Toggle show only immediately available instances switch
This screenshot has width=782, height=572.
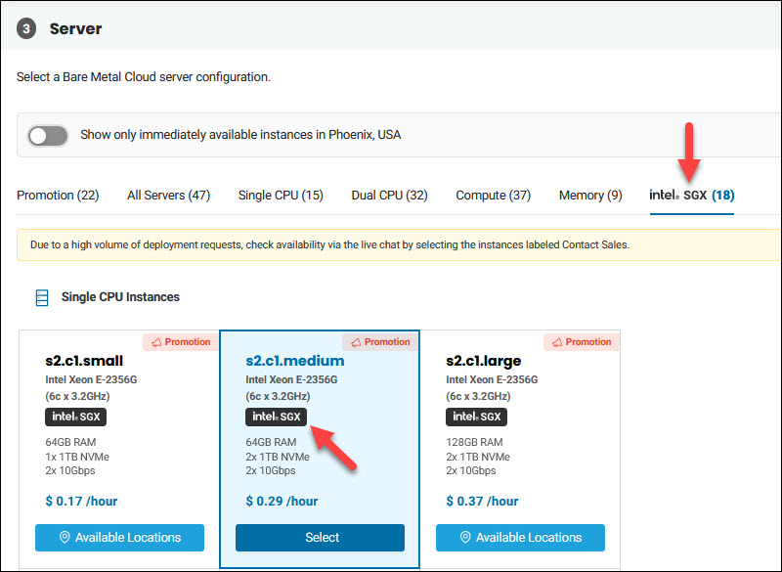tap(48, 136)
